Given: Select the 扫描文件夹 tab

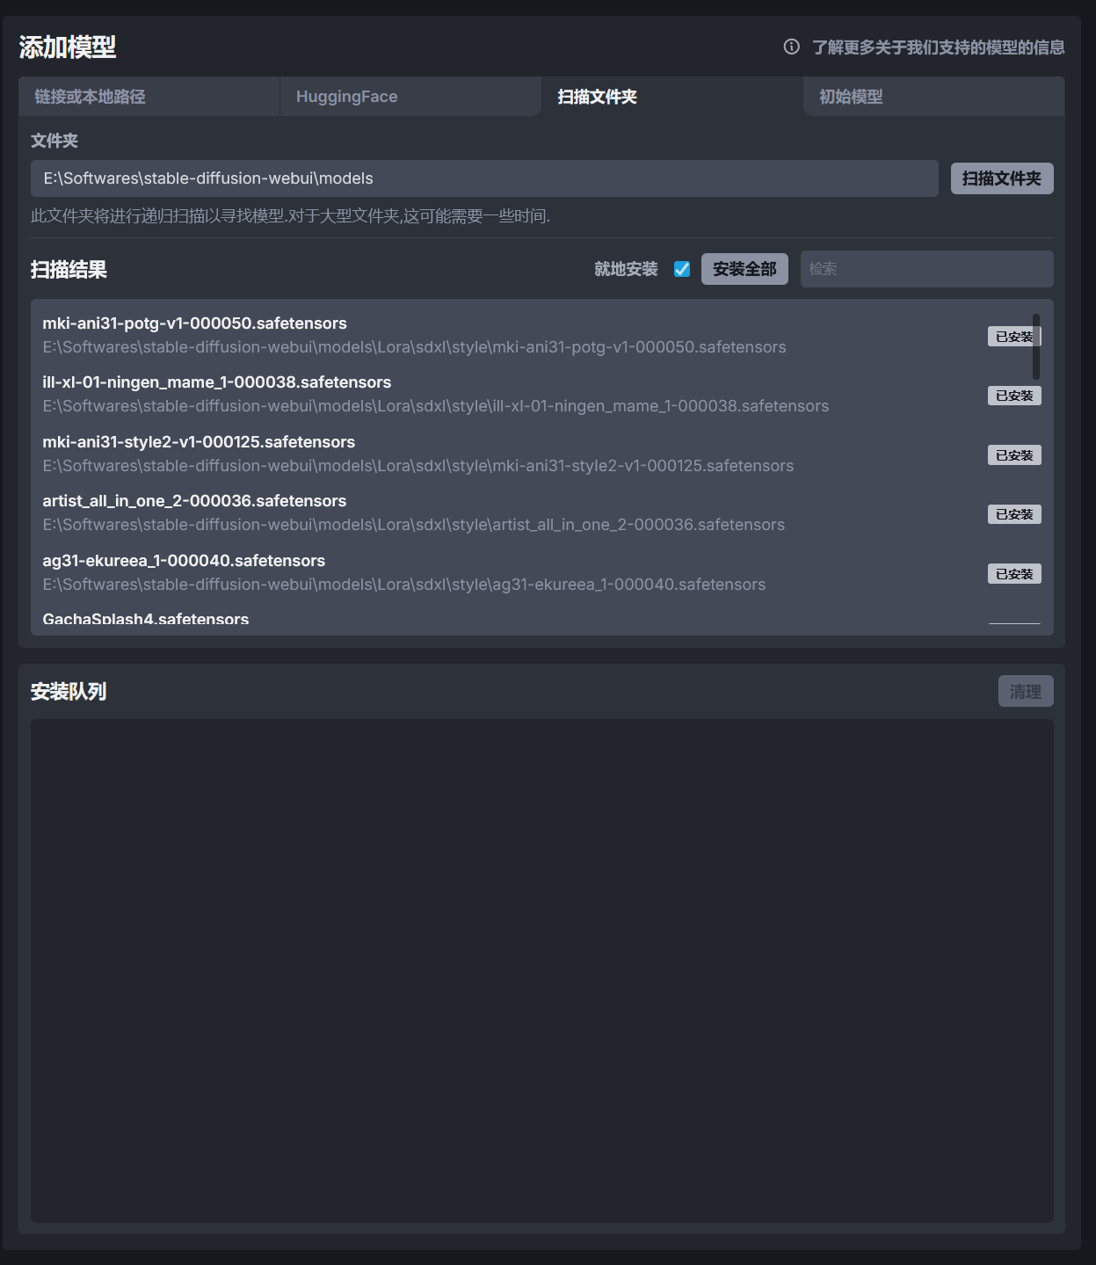Looking at the screenshot, I should click(597, 97).
